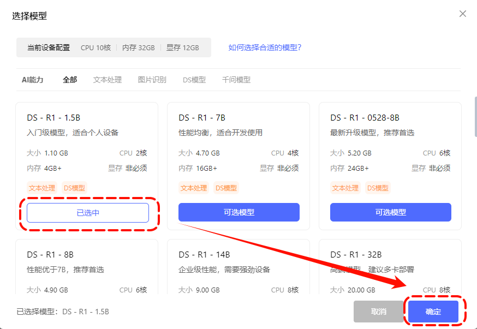This screenshot has height=329, width=477.
Task: Click the 内存 32GB device spec
Action: click(139, 47)
